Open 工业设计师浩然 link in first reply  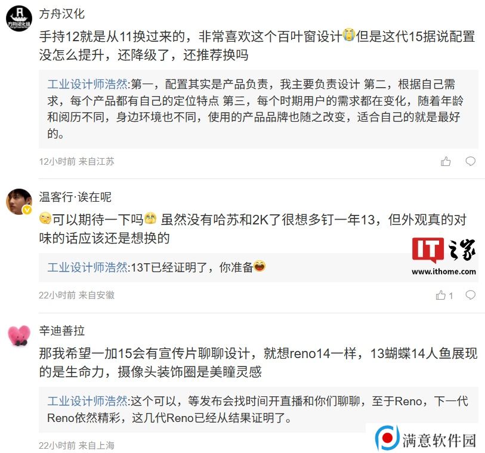pyautogui.click(x=87, y=84)
